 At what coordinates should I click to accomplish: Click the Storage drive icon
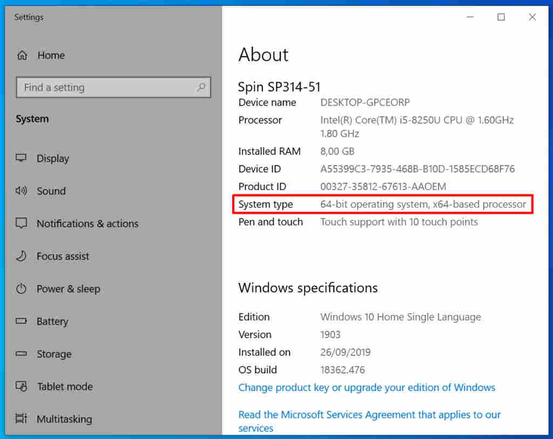21,353
